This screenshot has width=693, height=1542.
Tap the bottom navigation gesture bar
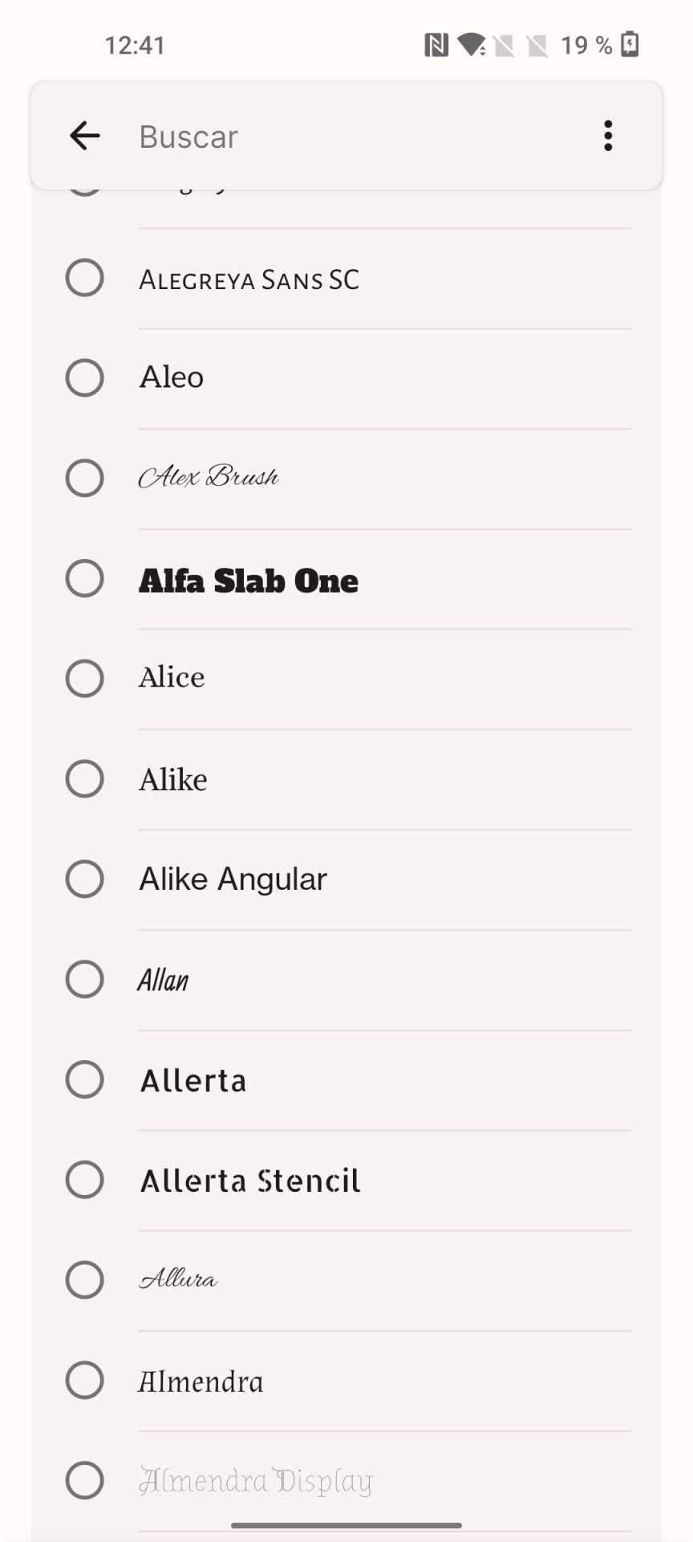(346, 1524)
